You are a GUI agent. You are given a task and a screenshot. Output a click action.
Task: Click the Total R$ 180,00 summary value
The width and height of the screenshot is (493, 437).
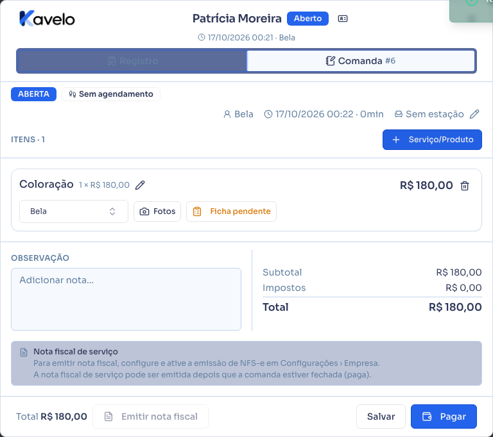coord(455,307)
